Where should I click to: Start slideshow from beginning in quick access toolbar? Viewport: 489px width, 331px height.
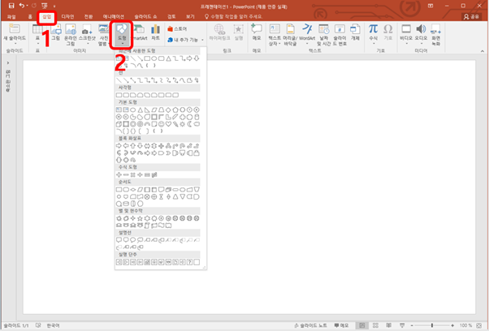(45, 6)
